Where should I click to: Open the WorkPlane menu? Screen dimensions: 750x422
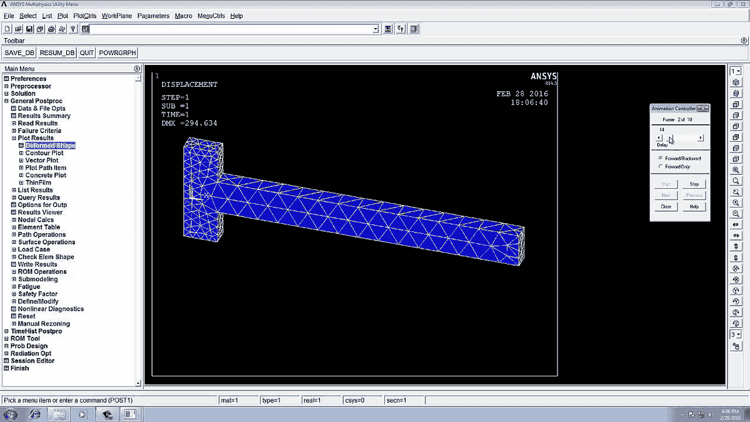pos(116,16)
